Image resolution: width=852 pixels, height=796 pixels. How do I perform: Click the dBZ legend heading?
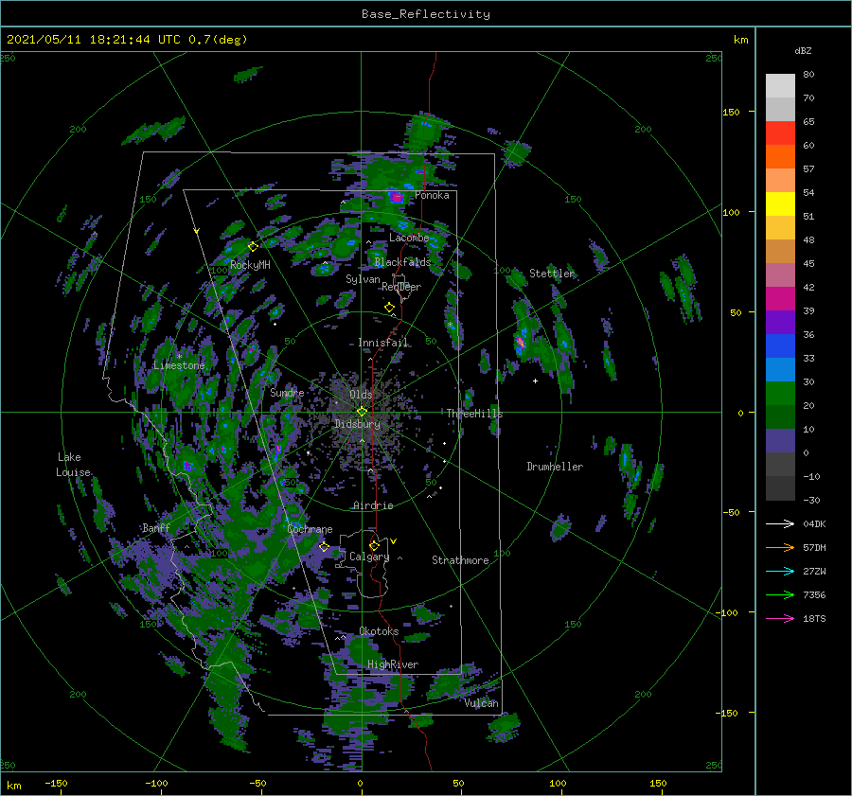pyautogui.click(x=803, y=50)
